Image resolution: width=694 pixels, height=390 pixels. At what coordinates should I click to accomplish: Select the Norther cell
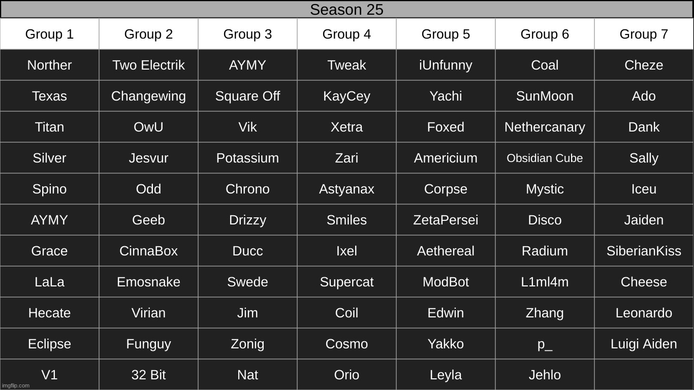49,65
